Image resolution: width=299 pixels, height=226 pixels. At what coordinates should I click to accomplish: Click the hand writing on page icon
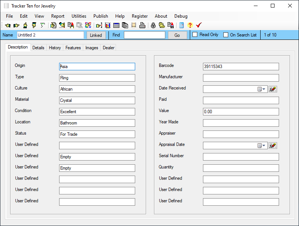[x=53, y=25]
